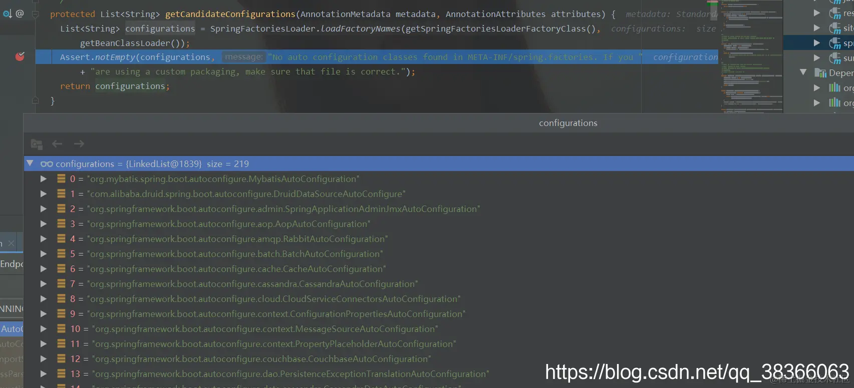Image resolution: width=854 pixels, height=388 pixels.
Task: Click the field icon of element 12
Action: click(x=61, y=358)
